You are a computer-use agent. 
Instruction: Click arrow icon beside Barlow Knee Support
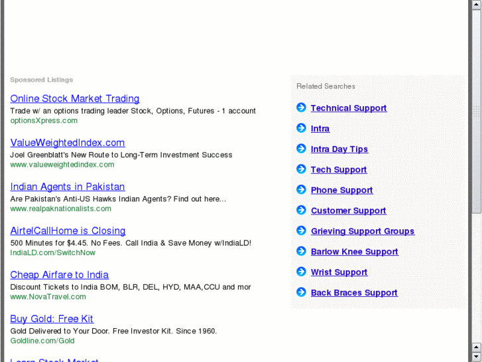[301, 251]
